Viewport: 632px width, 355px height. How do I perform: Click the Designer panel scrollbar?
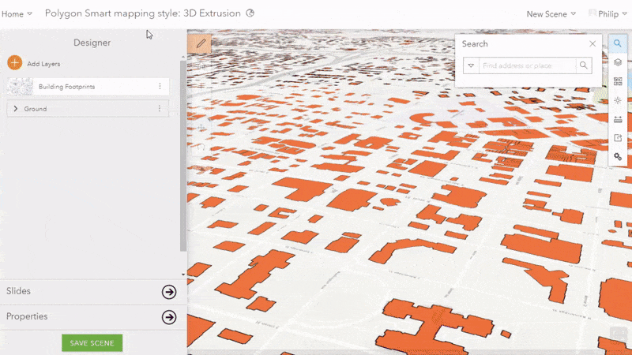tap(183, 156)
